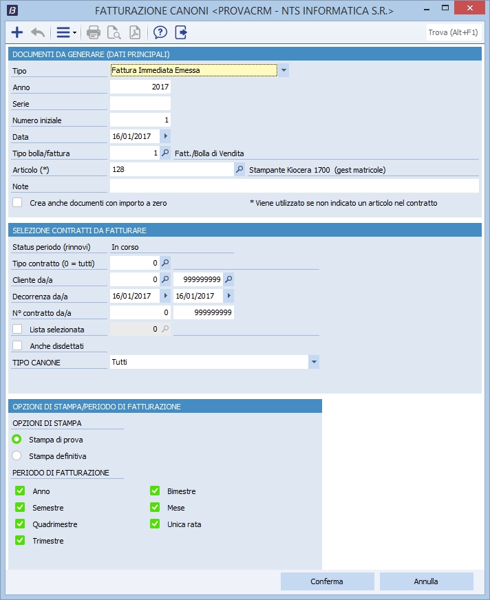Uncheck Mese billing period
Screen dimensions: 490x600
[155, 507]
